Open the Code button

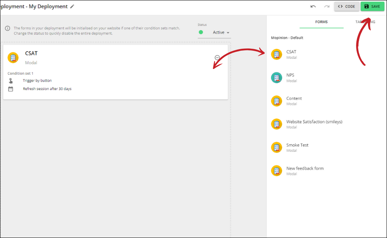click(x=346, y=7)
